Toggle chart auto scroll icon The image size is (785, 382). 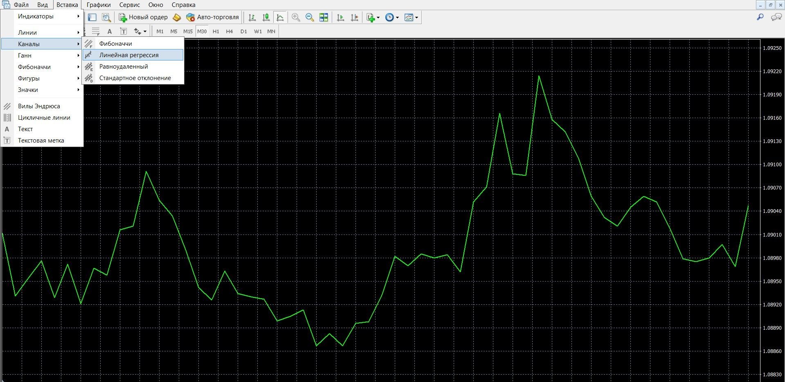point(340,17)
